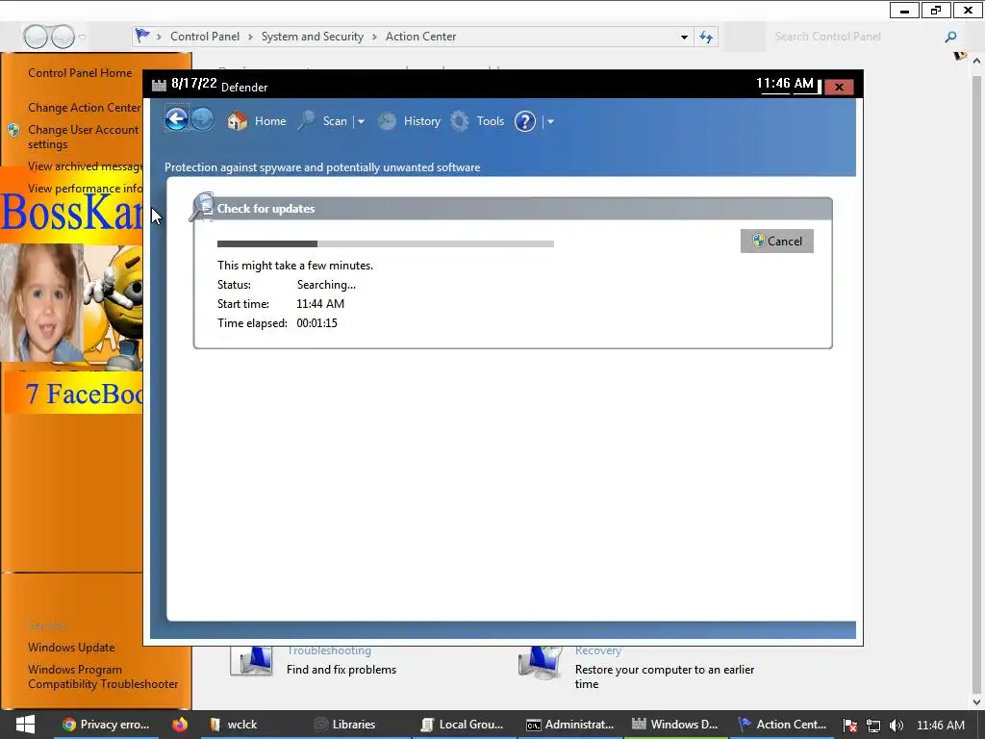985x739 pixels.
Task: Open Firefox from taskbar
Action: 180,725
